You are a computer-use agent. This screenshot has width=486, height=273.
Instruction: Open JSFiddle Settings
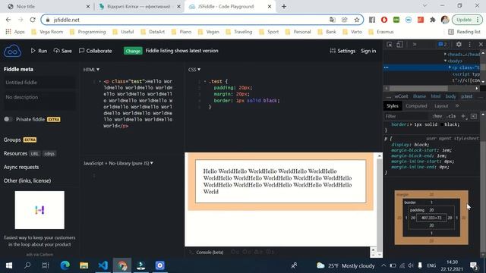[342, 51]
